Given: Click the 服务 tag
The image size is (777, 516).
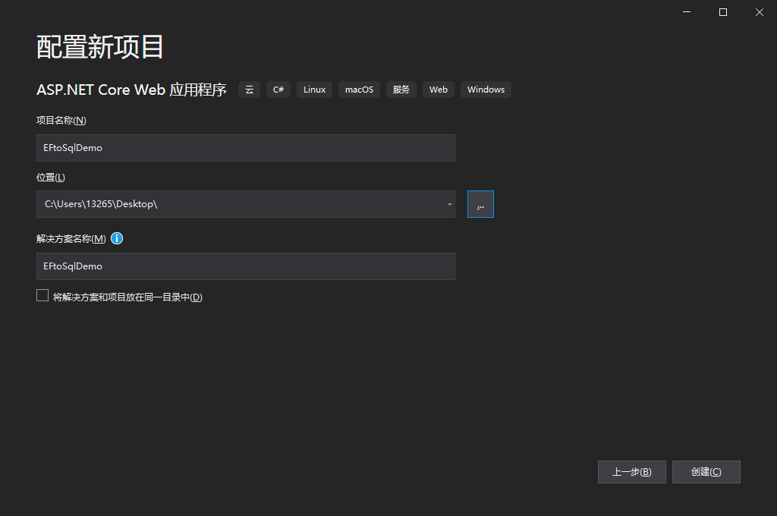Looking at the screenshot, I should coord(401,90).
